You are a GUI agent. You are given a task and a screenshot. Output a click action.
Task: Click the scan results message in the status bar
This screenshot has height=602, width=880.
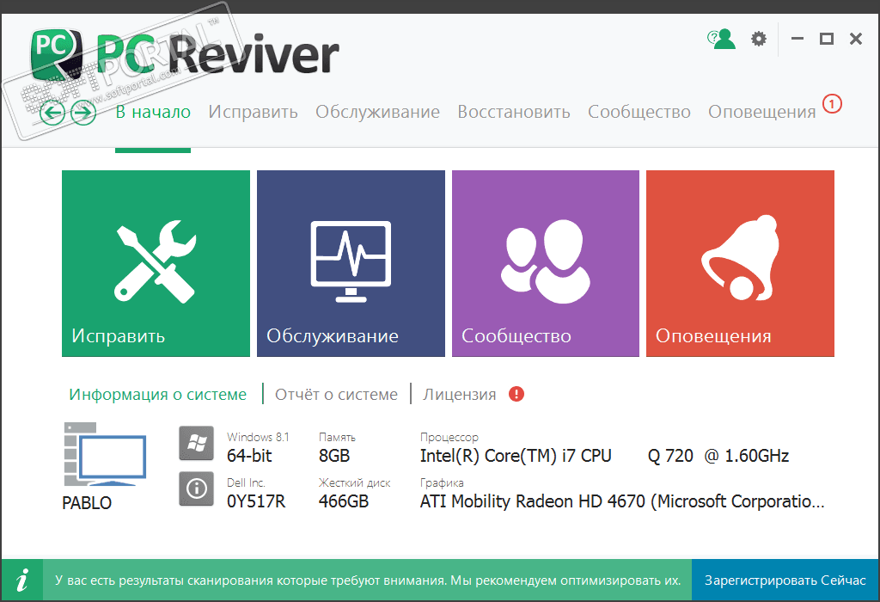(x=368, y=580)
